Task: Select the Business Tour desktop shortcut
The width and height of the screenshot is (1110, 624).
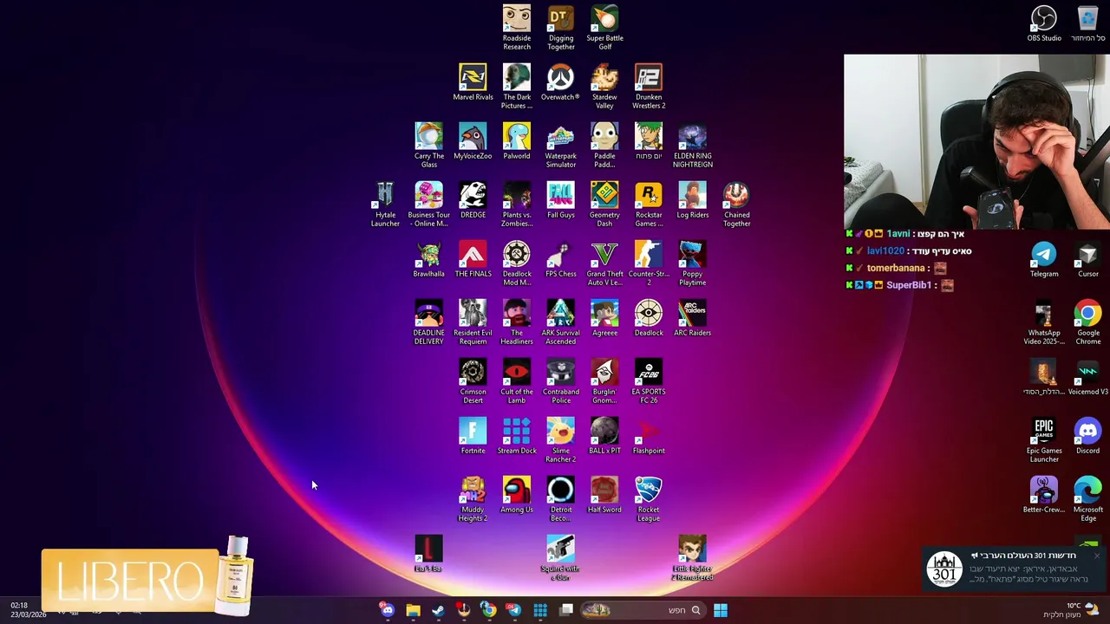Action: point(428,205)
